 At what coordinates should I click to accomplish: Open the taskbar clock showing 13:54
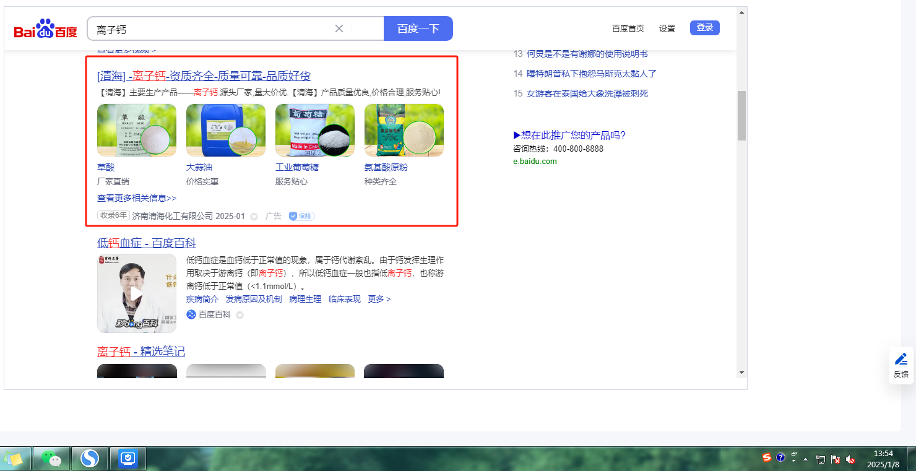coord(883,459)
